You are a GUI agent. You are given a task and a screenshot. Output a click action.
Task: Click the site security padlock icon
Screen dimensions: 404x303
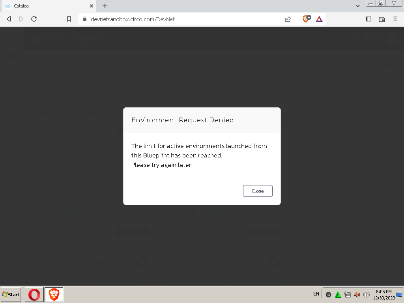pos(84,19)
